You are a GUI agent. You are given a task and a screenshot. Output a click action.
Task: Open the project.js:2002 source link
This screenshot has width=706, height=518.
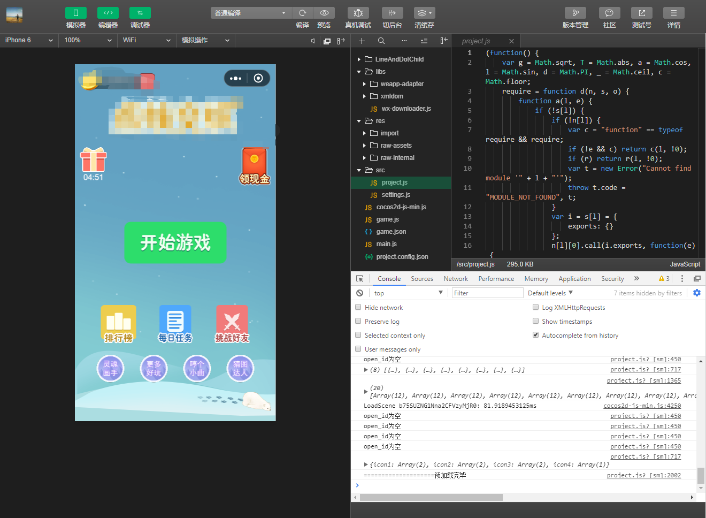(x=644, y=475)
